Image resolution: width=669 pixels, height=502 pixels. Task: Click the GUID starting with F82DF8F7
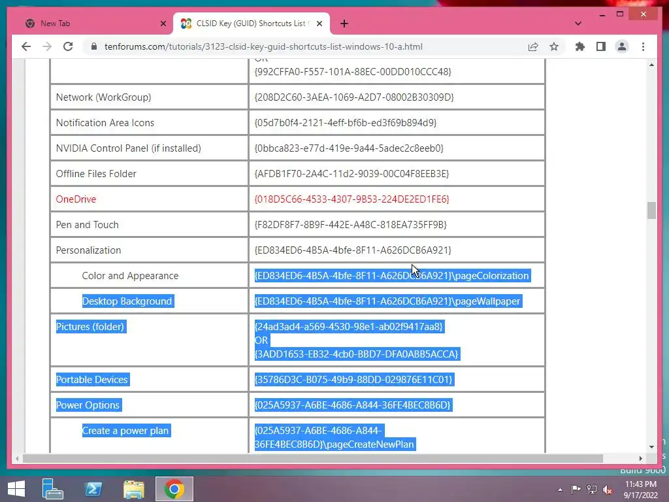350,225
